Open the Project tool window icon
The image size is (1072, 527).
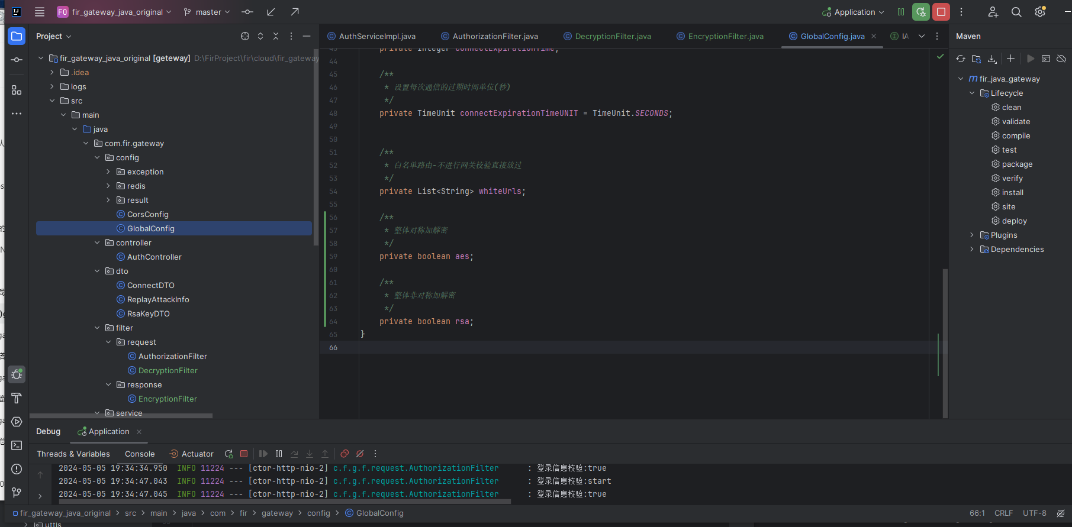pyautogui.click(x=17, y=36)
